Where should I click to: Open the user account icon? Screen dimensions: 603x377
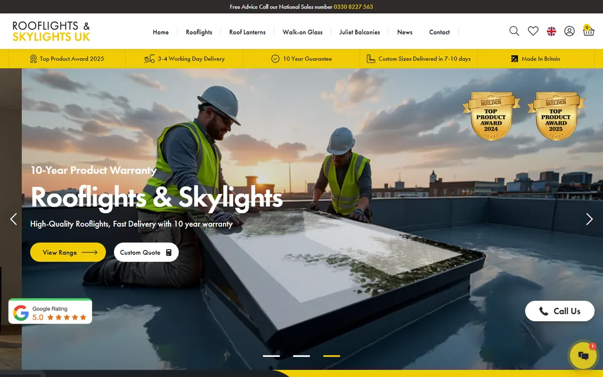pyautogui.click(x=569, y=31)
